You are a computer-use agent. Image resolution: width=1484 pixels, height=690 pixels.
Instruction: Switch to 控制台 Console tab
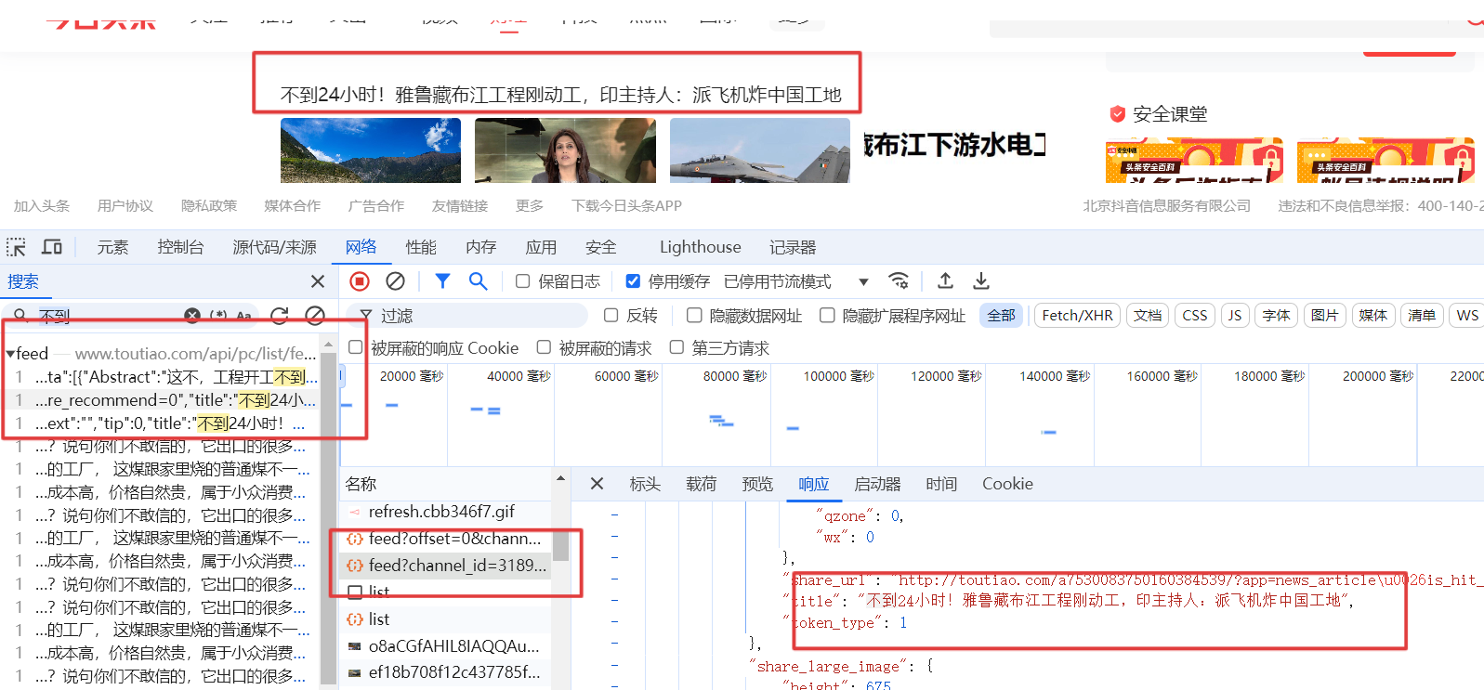[x=180, y=247]
